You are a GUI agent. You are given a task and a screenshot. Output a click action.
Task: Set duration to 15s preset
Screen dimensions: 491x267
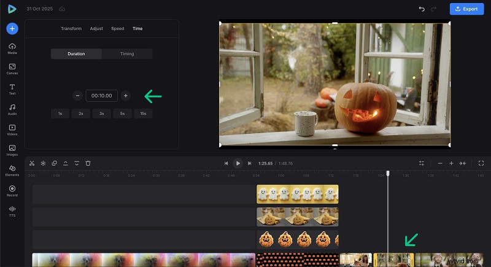[x=143, y=114]
